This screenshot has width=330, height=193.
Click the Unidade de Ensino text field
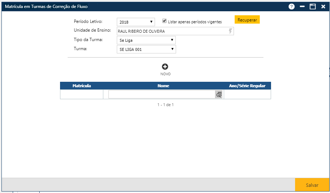point(172,31)
